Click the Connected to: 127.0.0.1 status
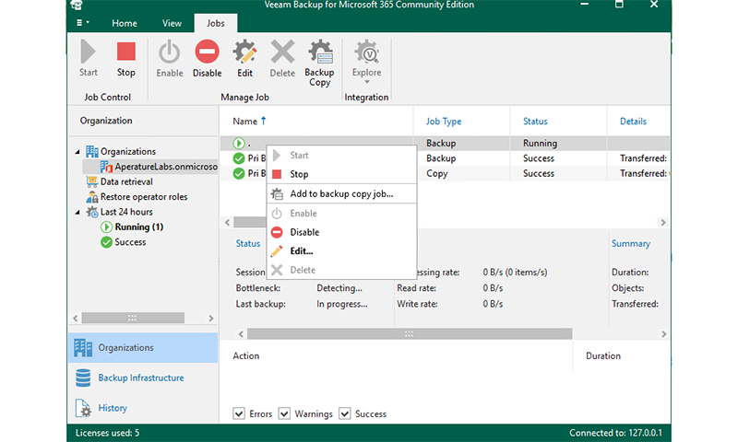This screenshot has width=738, height=442. pos(615,433)
